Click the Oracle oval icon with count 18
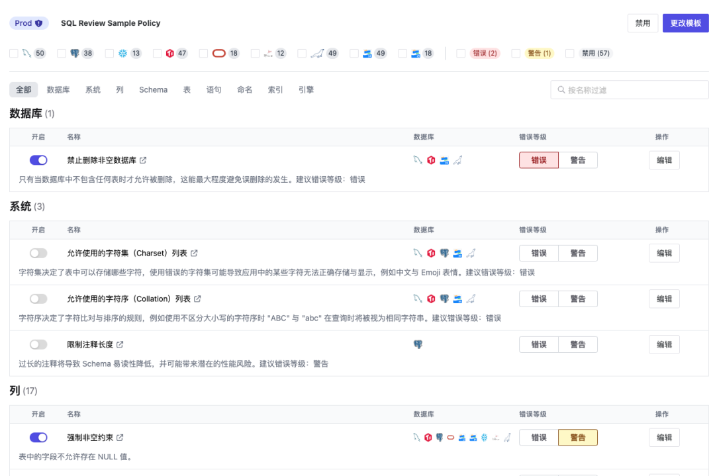This screenshot has height=476, width=715. click(x=219, y=54)
